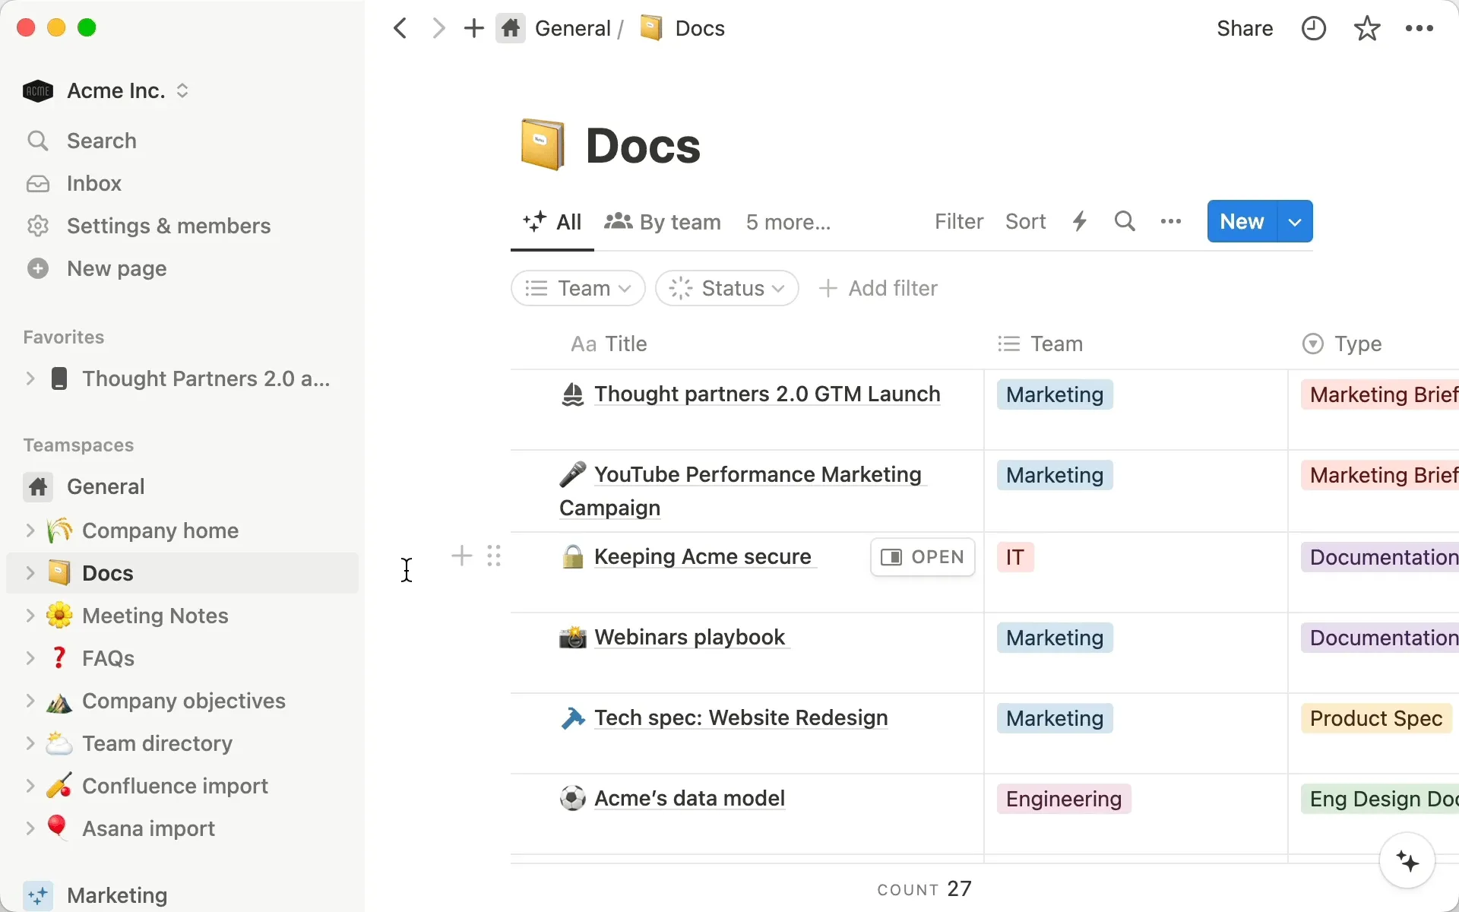Open Search in the sidebar
The height and width of the screenshot is (912, 1459).
(102, 141)
